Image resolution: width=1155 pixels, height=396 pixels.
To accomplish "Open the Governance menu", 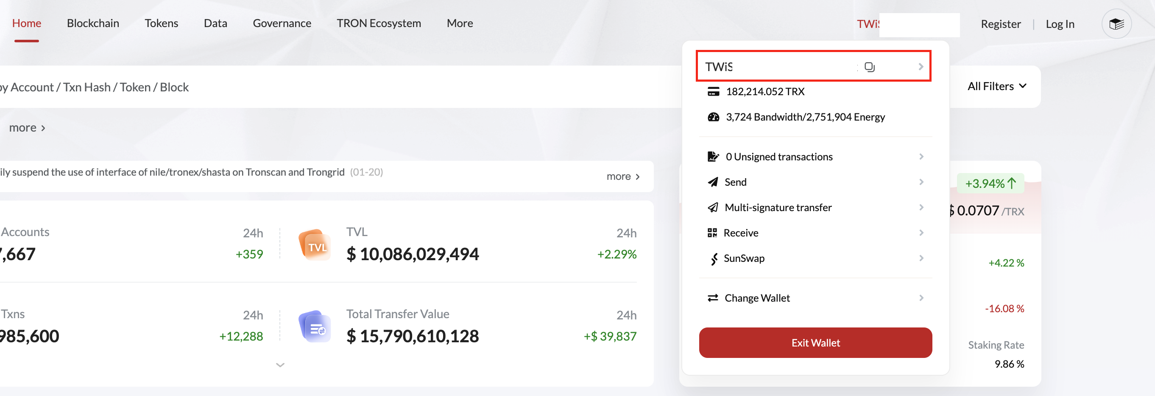I will 282,23.
